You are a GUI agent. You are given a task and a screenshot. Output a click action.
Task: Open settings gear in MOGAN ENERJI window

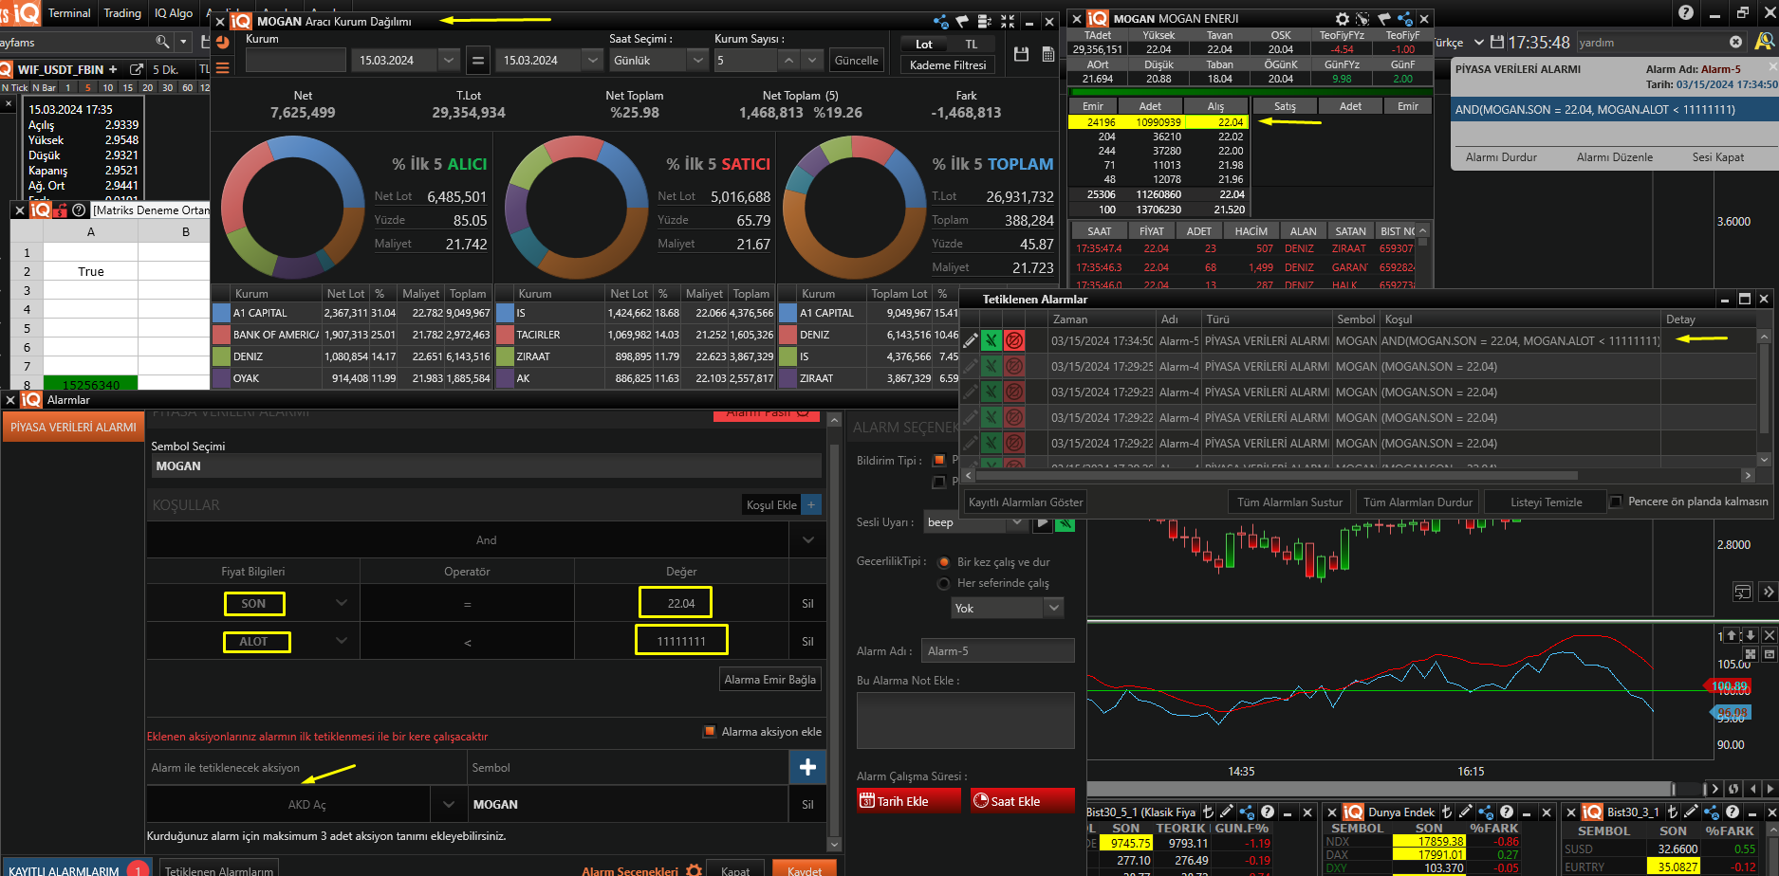pos(1342,19)
